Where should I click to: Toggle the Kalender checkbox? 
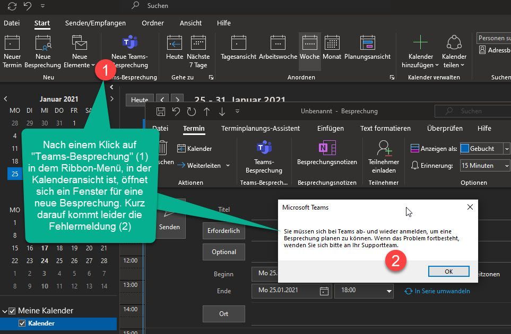point(22,323)
